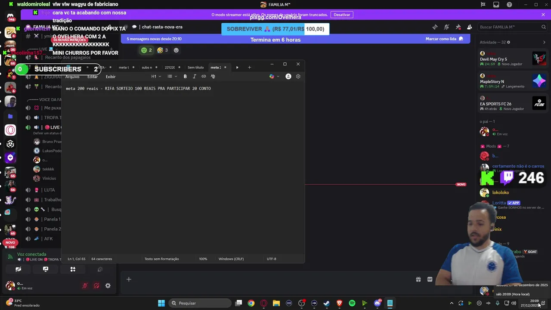
Task: Add a new Notepad tab
Action: click(x=249, y=67)
